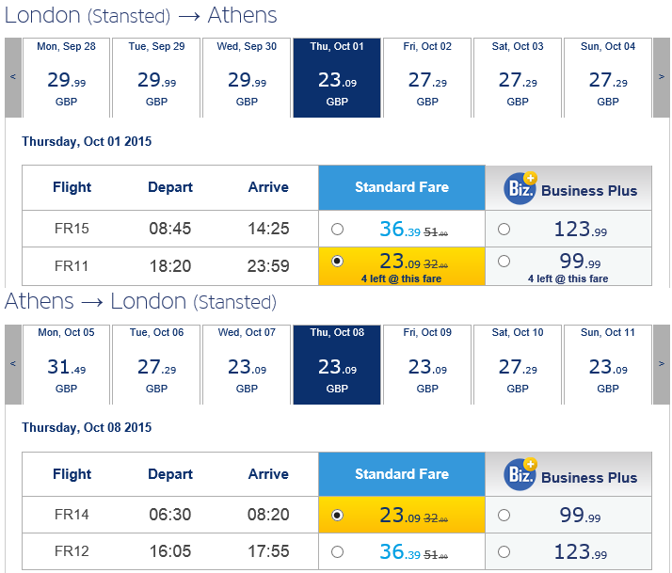Switch outbound date to Mon, Sep 28
Viewport: 672px width, 573px height.
[x=67, y=77]
